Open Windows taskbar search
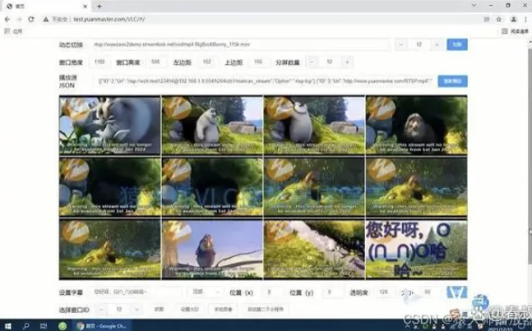The height and width of the screenshot is (331, 532). [25, 326]
